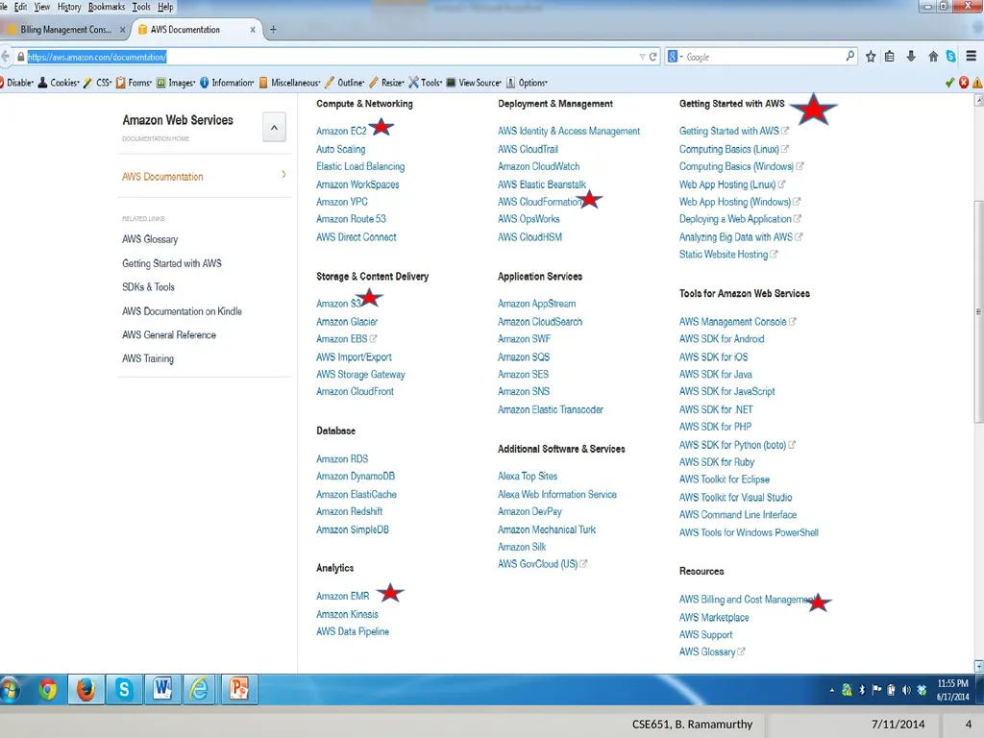This screenshot has height=738, width=984.
Task: Click the volume icon in system tray
Action: [906, 690]
